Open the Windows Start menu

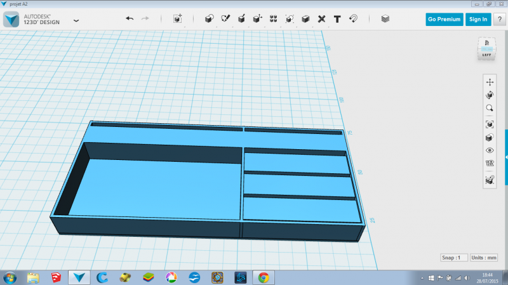[x=10, y=277]
